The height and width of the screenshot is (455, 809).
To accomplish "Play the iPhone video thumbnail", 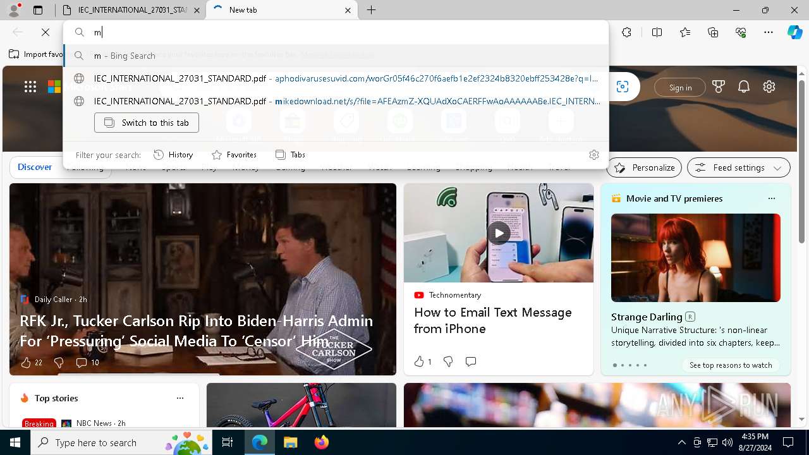I will pyautogui.click(x=499, y=233).
